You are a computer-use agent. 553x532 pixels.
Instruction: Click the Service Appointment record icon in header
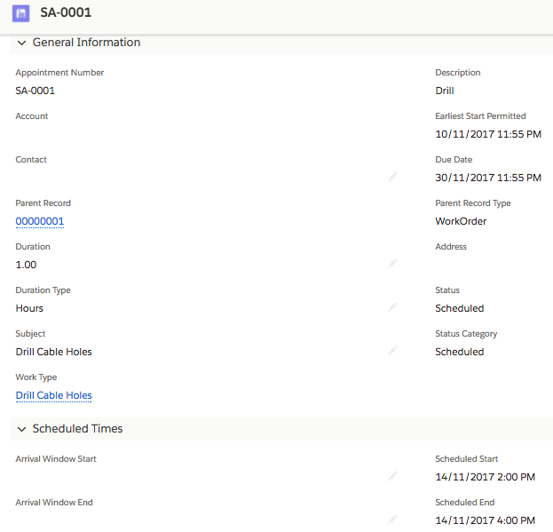20,13
